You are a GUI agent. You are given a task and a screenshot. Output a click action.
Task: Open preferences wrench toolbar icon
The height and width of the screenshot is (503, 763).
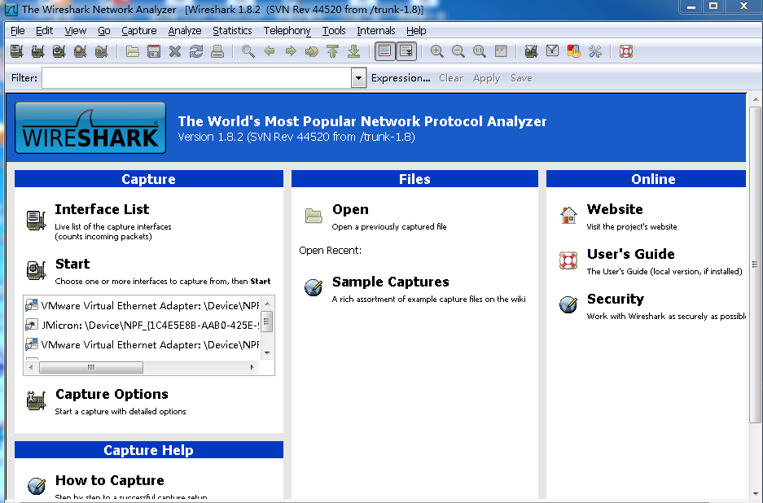click(x=595, y=51)
